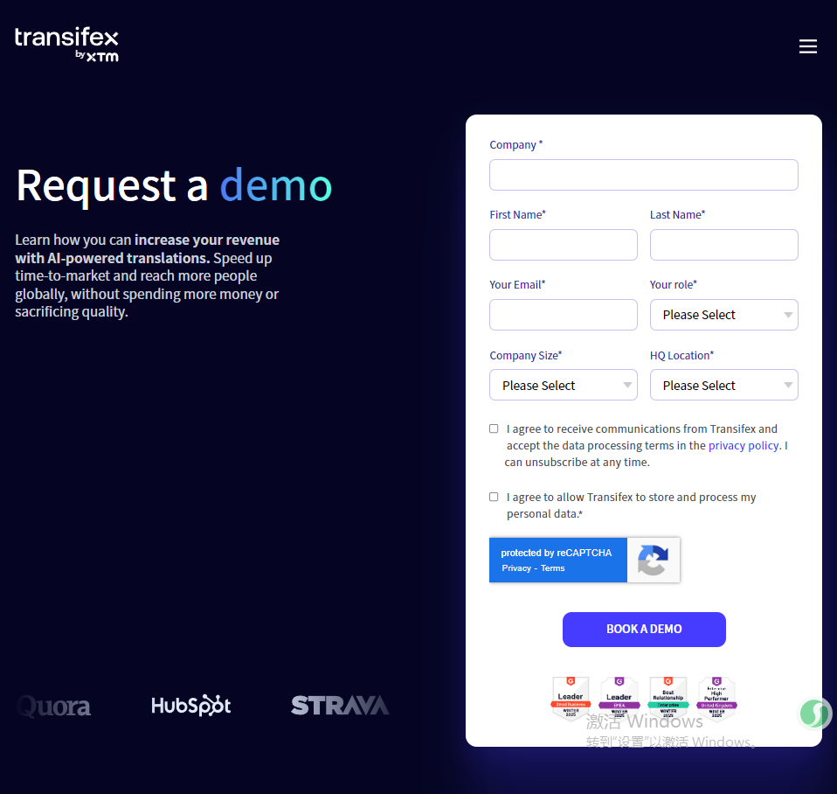The height and width of the screenshot is (794, 837).
Task: Click the HubSpot logo
Action: coord(191,706)
